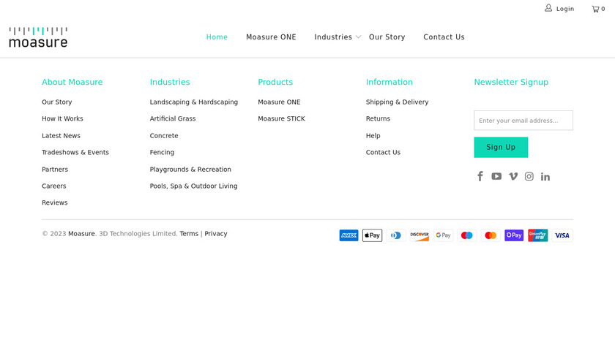Open the Terms link
The height and width of the screenshot is (345, 615).
point(189,234)
